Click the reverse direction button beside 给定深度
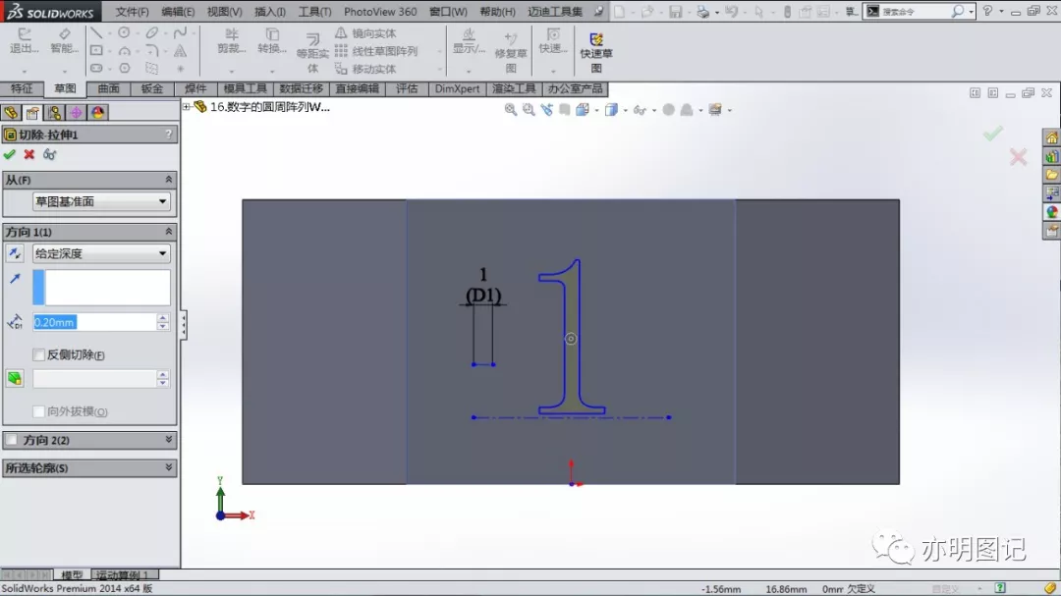This screenshot has height=596, width=1061. [x=14, y=253]
